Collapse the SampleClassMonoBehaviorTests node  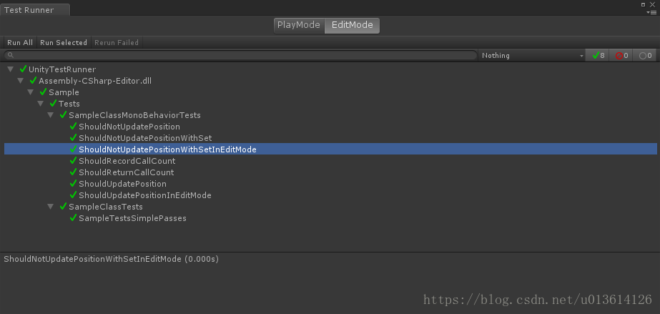pos(51,115)
